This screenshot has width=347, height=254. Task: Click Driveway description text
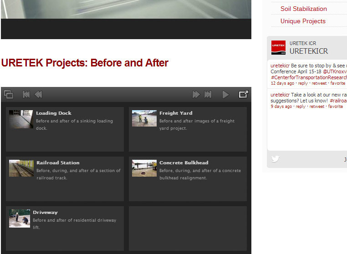75,224
